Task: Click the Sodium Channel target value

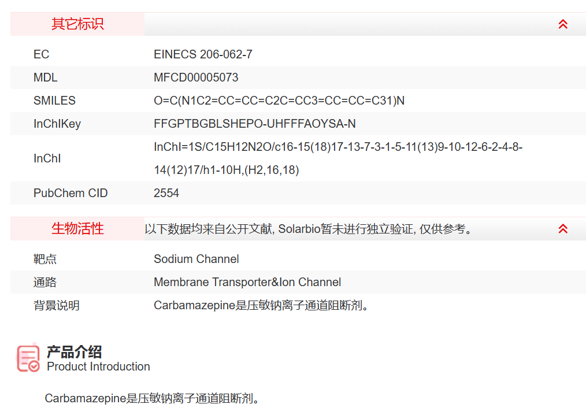Action: (x=196, y=259)
